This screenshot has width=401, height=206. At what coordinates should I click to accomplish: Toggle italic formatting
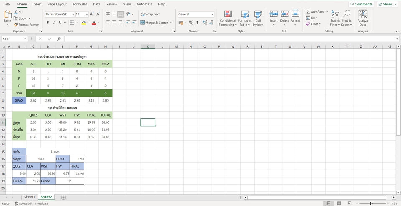(x=54, y=23)
